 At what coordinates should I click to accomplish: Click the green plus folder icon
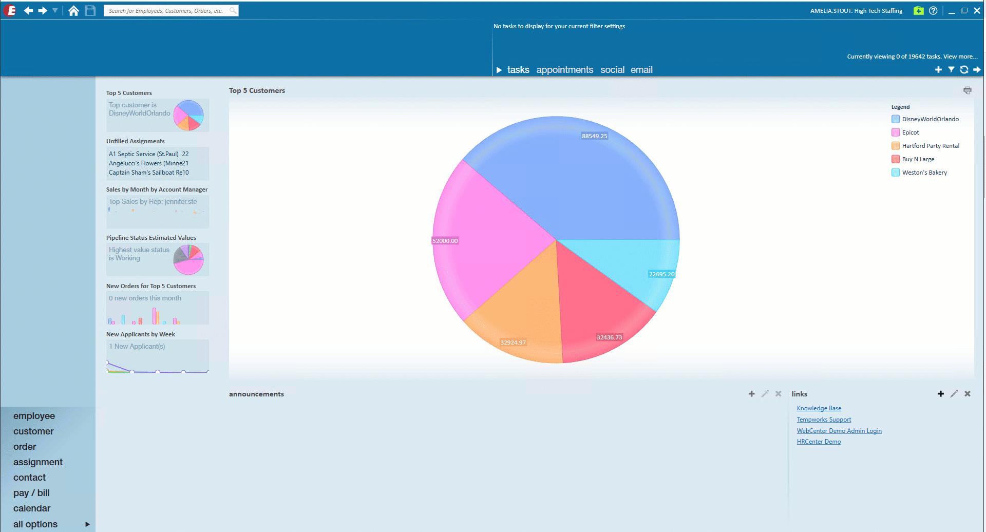point(919,10)
